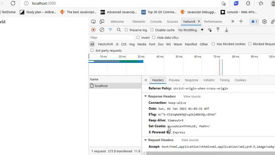View source of Request Headers
The image size is (275, 155).
tap(190, 140)
